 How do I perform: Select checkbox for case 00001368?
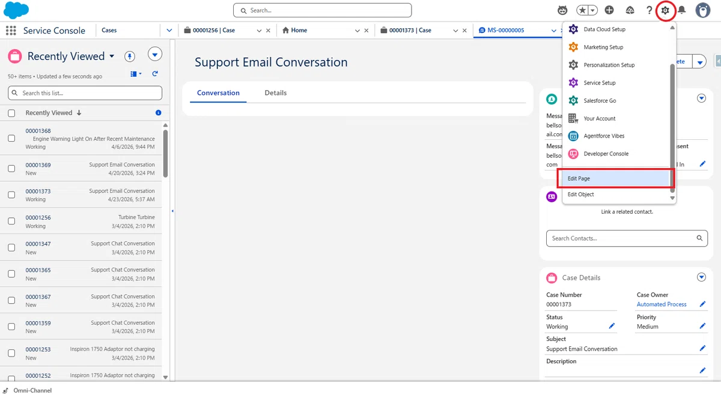coord(11,138)
